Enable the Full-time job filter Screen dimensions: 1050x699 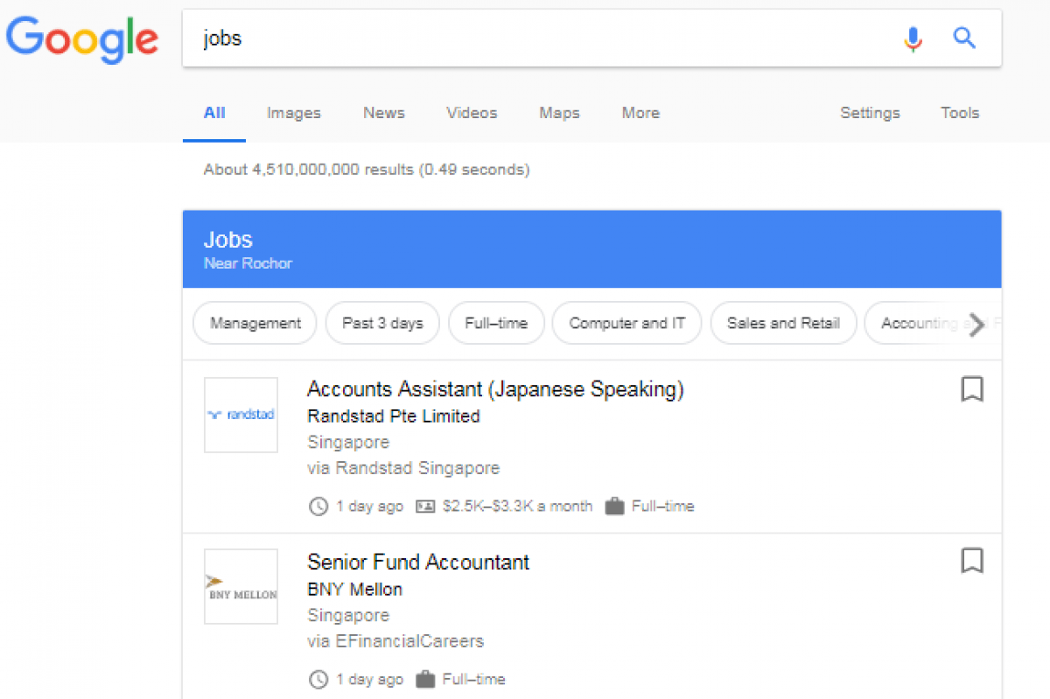coord(496,323)
